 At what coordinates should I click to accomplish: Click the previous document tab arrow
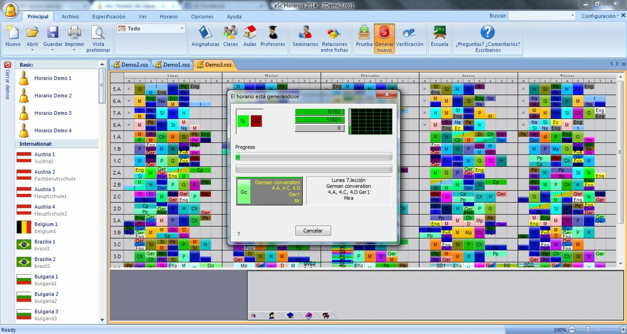tap(612, 64)
